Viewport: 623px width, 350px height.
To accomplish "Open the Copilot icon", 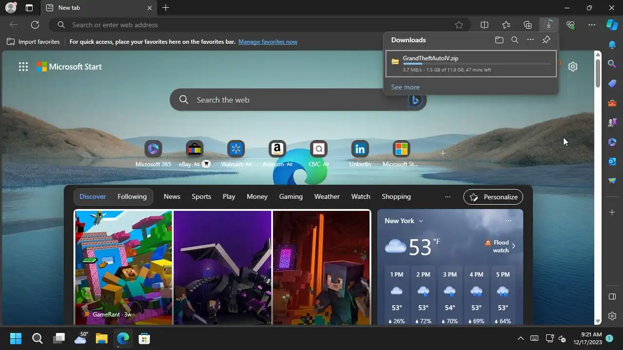I will tap(612, 25).
